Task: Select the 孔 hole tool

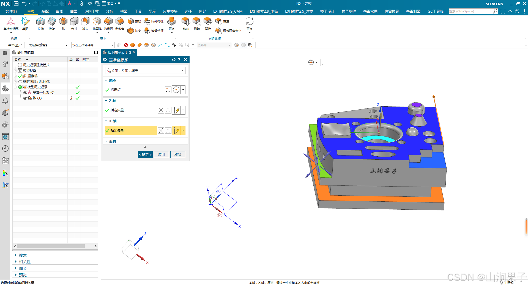Action: [63, 24]
